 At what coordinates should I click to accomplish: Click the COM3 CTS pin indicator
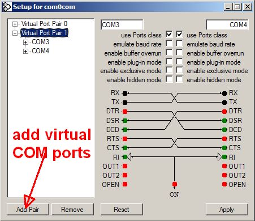click(x=125, y=148)
